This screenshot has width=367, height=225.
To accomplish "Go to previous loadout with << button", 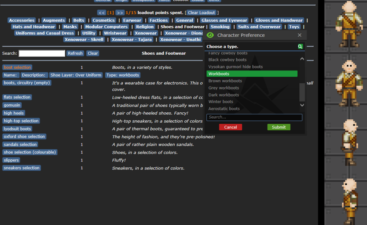I will (x=102, y=13).
